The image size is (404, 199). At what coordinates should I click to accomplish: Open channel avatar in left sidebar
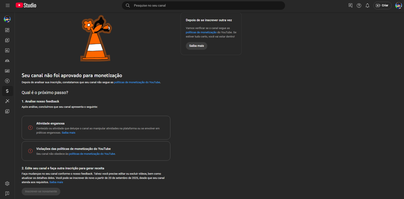7,19
